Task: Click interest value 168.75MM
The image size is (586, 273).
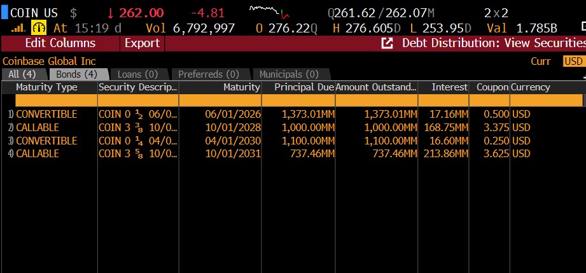Action: tap(446, 127)
